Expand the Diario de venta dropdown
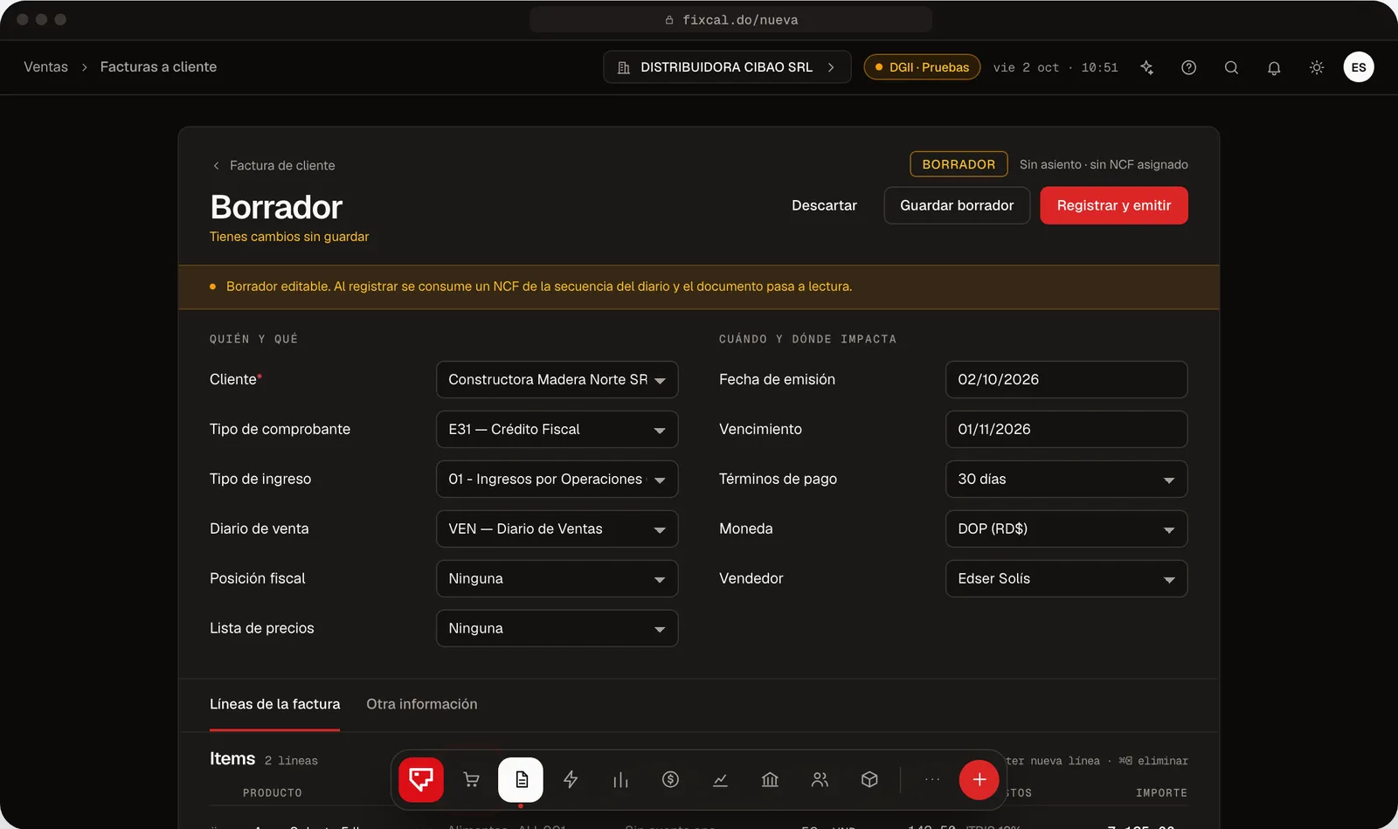1398x829 pixels. tap(557, 529)
